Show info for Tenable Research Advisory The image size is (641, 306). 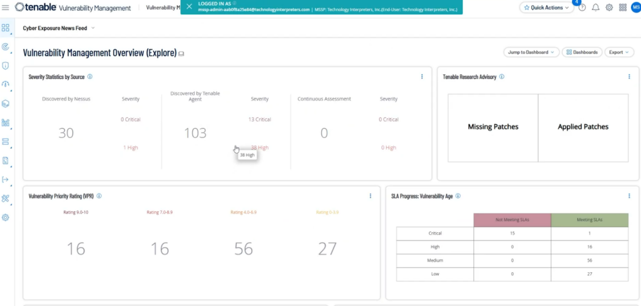tap(501, 76)
